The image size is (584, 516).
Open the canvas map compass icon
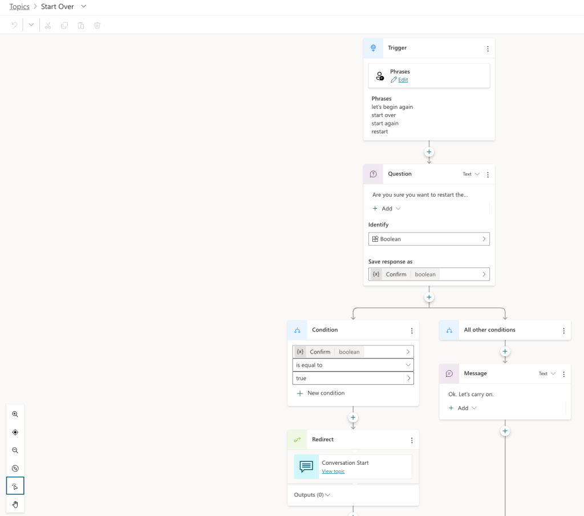click(x=15, y=469)
